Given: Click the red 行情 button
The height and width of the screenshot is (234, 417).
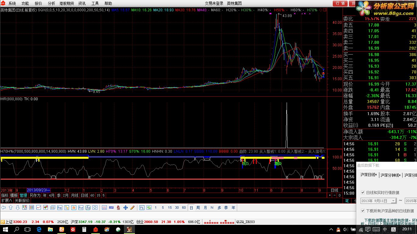Looking at the screenshot, I should click(x=340, y=3).
